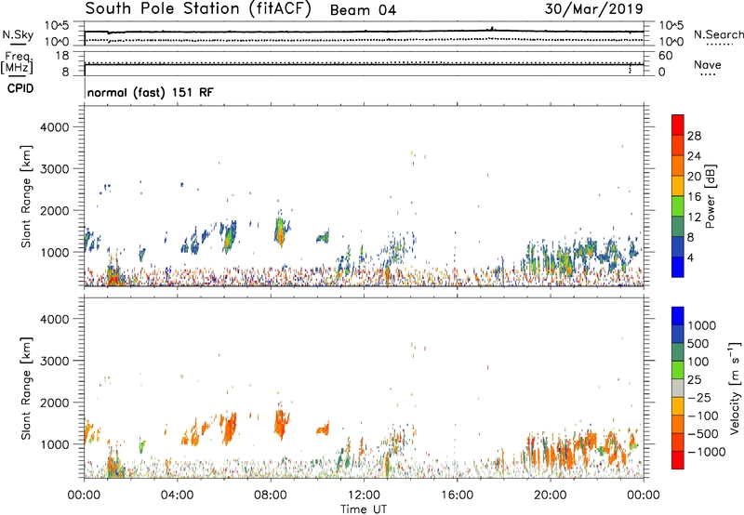Click the '2000' tick on the velocity panel axis
This screenshot has width=744, height=515.
click(x=55, y=403)
